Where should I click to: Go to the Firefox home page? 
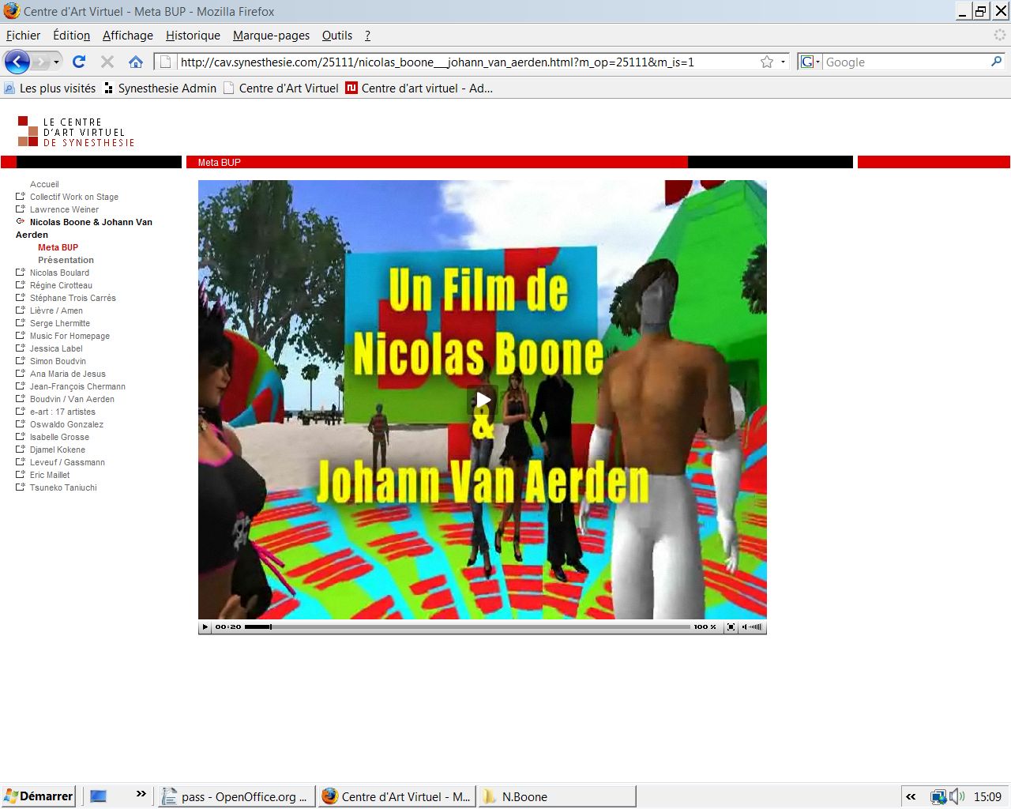[136, 62]
